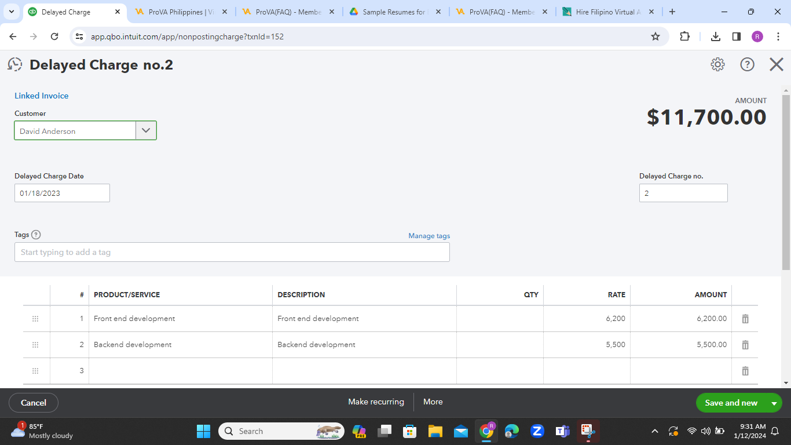791x445 pixels.
Task: Close the Delayed Charge form with the X
Action: click(777, 64)
